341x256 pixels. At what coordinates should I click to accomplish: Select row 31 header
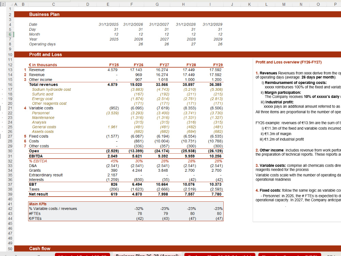10,156
